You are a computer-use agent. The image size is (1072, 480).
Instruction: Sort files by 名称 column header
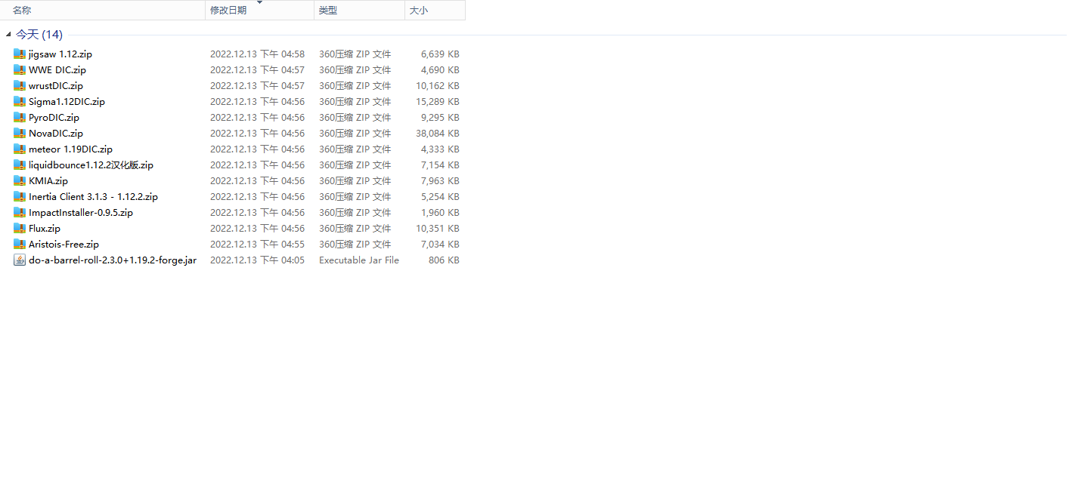[x=22, y=11]
